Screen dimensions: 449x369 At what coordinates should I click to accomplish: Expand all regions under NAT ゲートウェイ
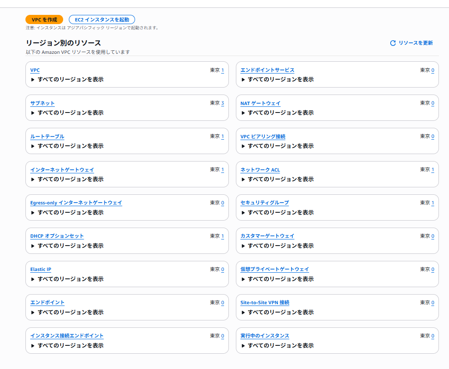(277, 113)
